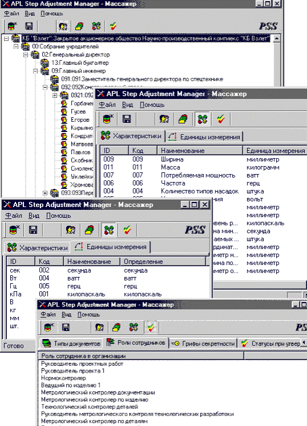Click save diskette in Единицы измерения window toolbar
The image size is (307, 426).
pos(33,230)
